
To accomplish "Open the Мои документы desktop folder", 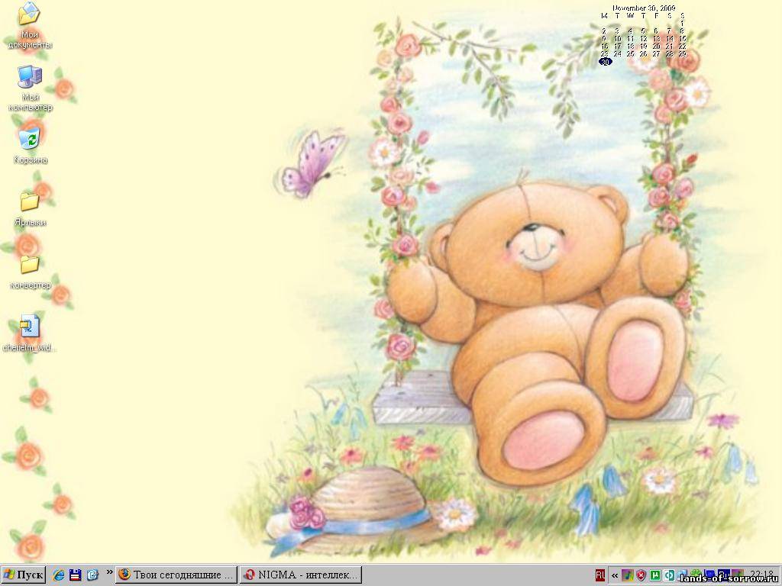I will (30, 25).
